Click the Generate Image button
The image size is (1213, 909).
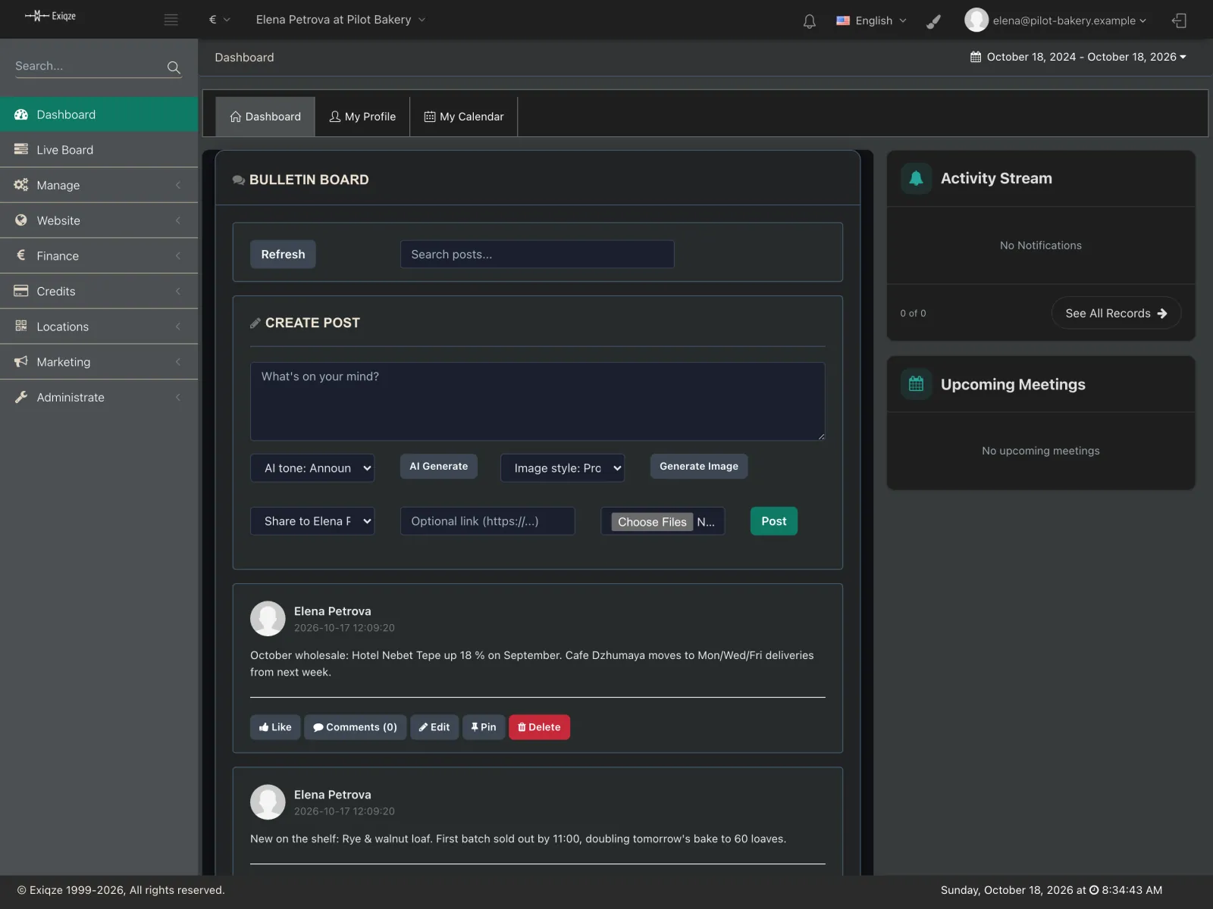[x=699, y=467]
